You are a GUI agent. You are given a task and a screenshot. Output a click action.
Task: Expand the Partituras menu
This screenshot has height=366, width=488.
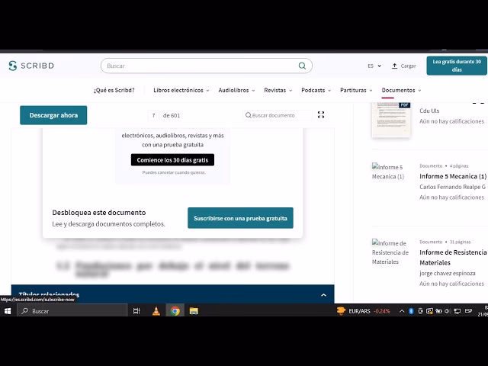pos(356,90)
